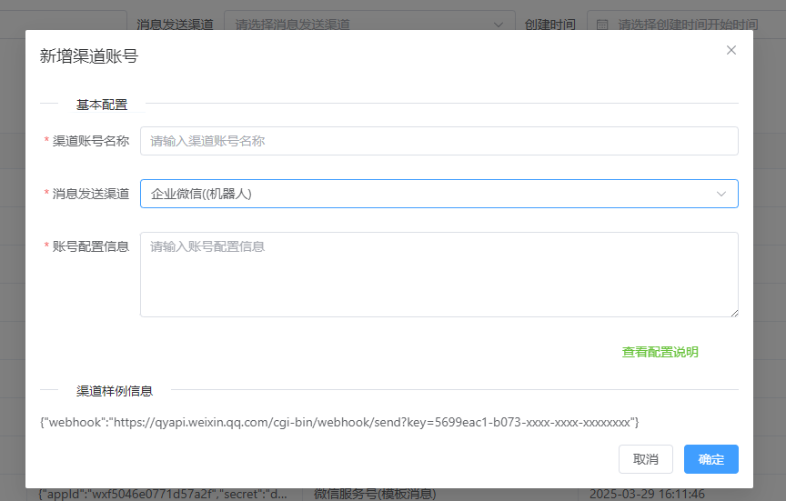This screenshot has width=786, height=501.
Task: Open the 查看配置说明 link
Action: point(660,352)
